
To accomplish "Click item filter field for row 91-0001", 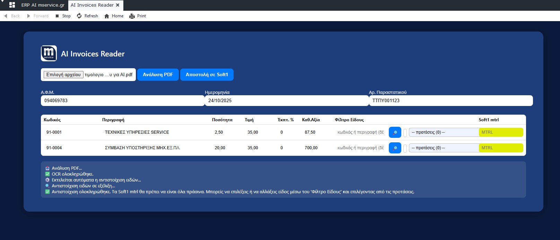I will (x=360, y=132).
